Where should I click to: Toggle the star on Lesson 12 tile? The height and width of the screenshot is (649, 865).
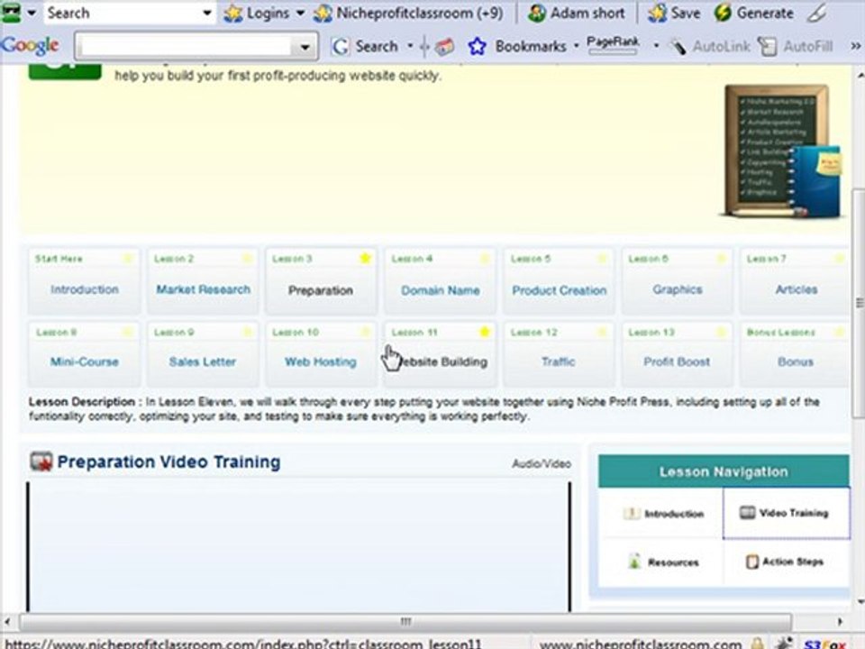click(x=603, y=332)
